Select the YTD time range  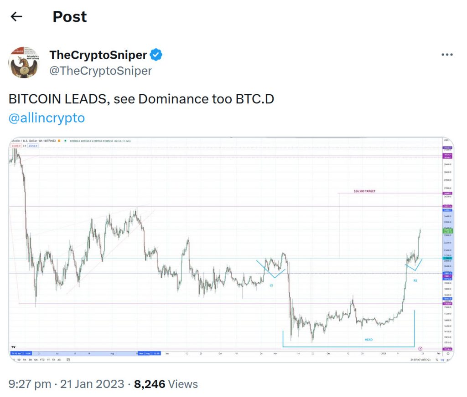point(42,360)
